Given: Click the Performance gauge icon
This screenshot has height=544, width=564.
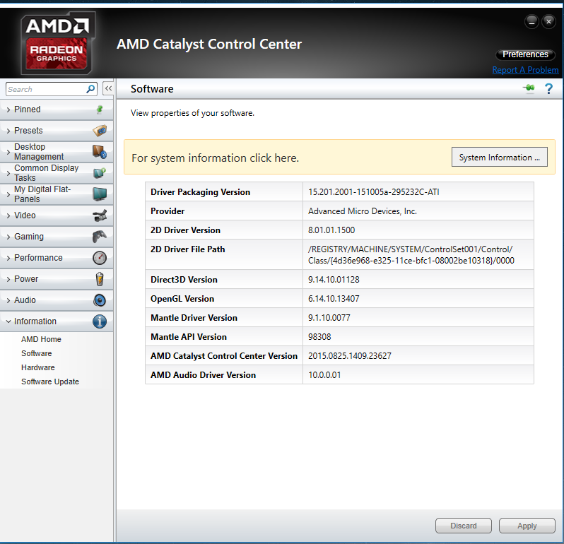Looking at the screenshot, I should pyautogui.click(x=100, y=258).
